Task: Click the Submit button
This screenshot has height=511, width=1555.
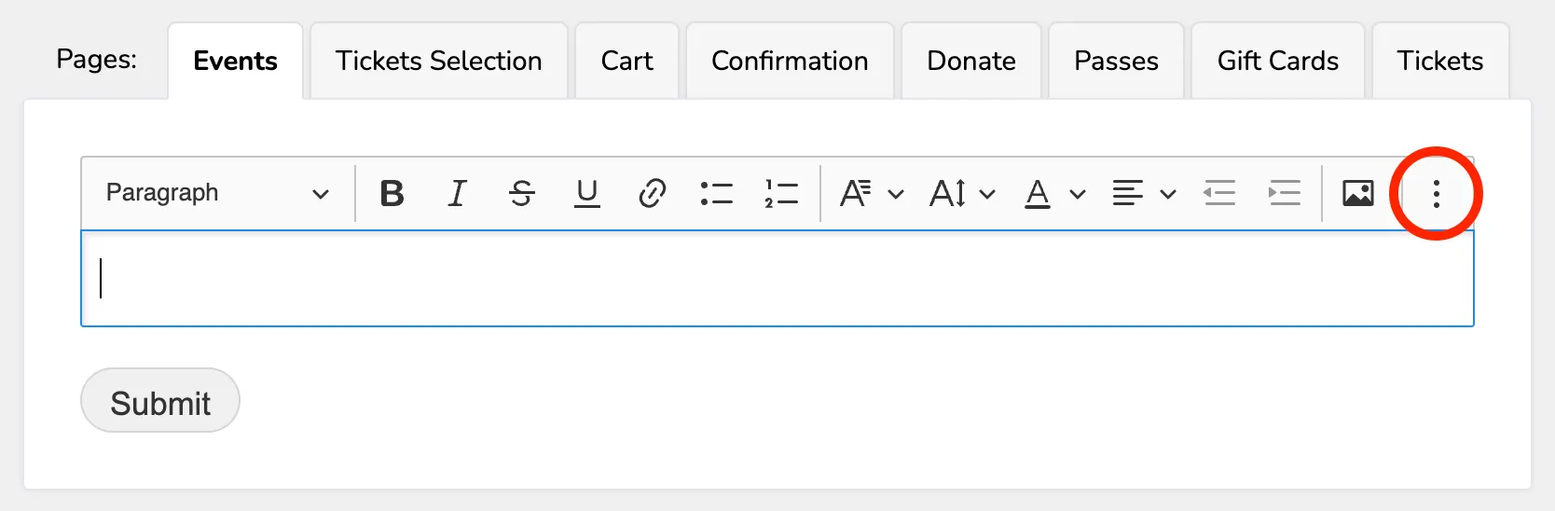Action: [160, 401]
